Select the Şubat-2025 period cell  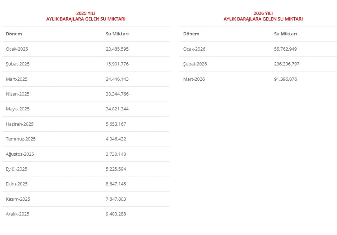[x=17, y=64]
